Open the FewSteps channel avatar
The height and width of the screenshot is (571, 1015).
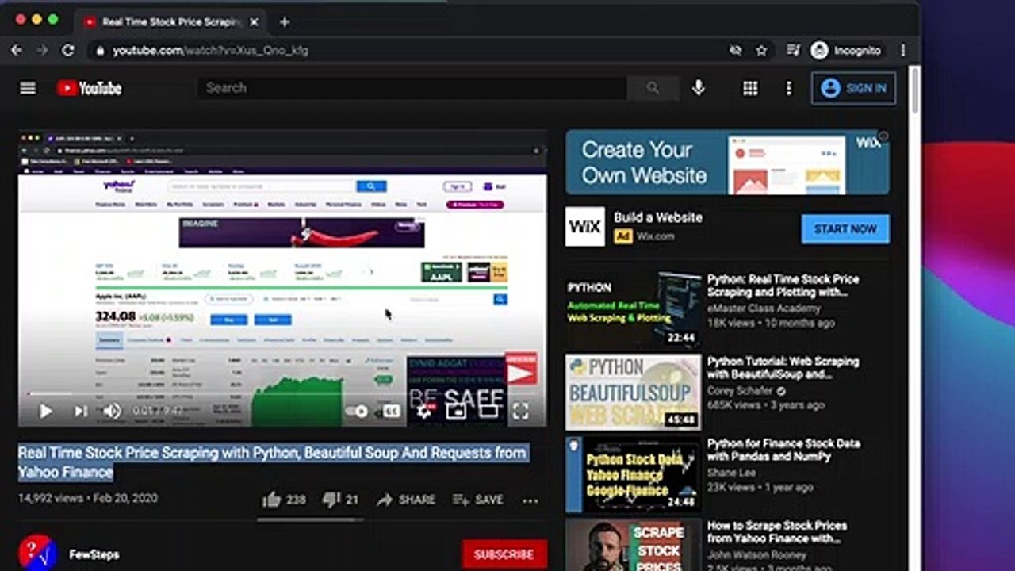36,553
